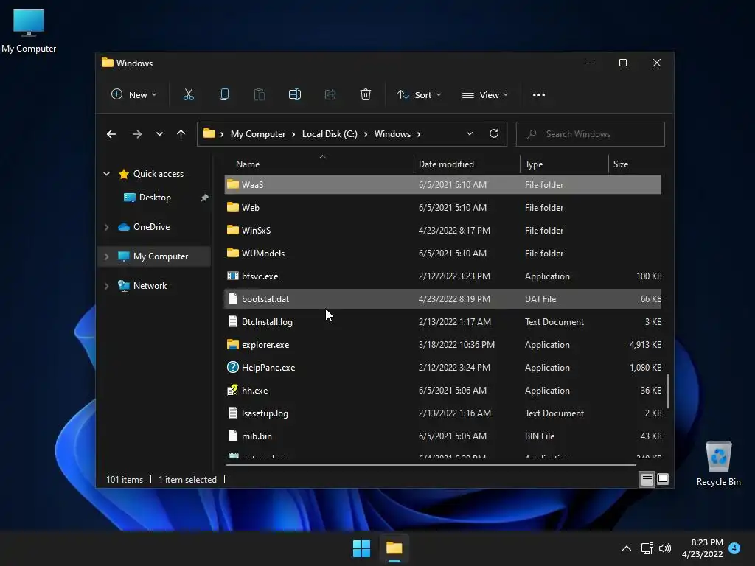Select the WinSxS folder
755x566 pixels.
coord(443,231)
